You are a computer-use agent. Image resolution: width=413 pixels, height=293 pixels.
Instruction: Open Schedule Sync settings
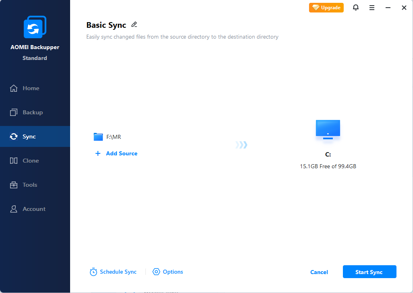tap(113, 272)
